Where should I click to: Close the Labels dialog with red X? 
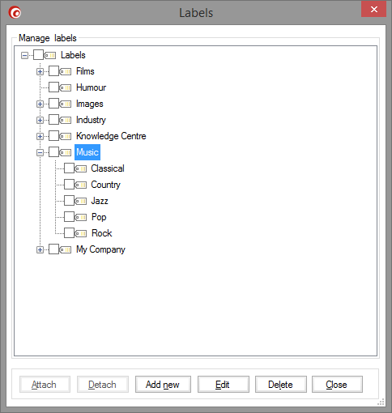[373, 9]
